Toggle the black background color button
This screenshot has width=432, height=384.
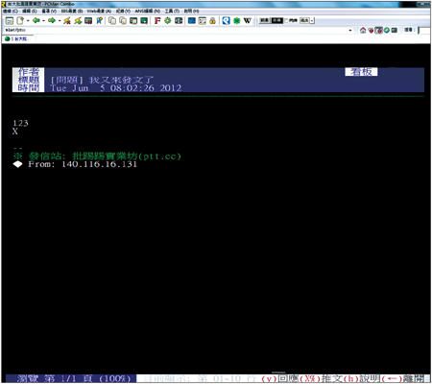click(x=277, y=20)
